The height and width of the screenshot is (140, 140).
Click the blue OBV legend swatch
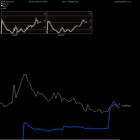click(x=2, y=8)
